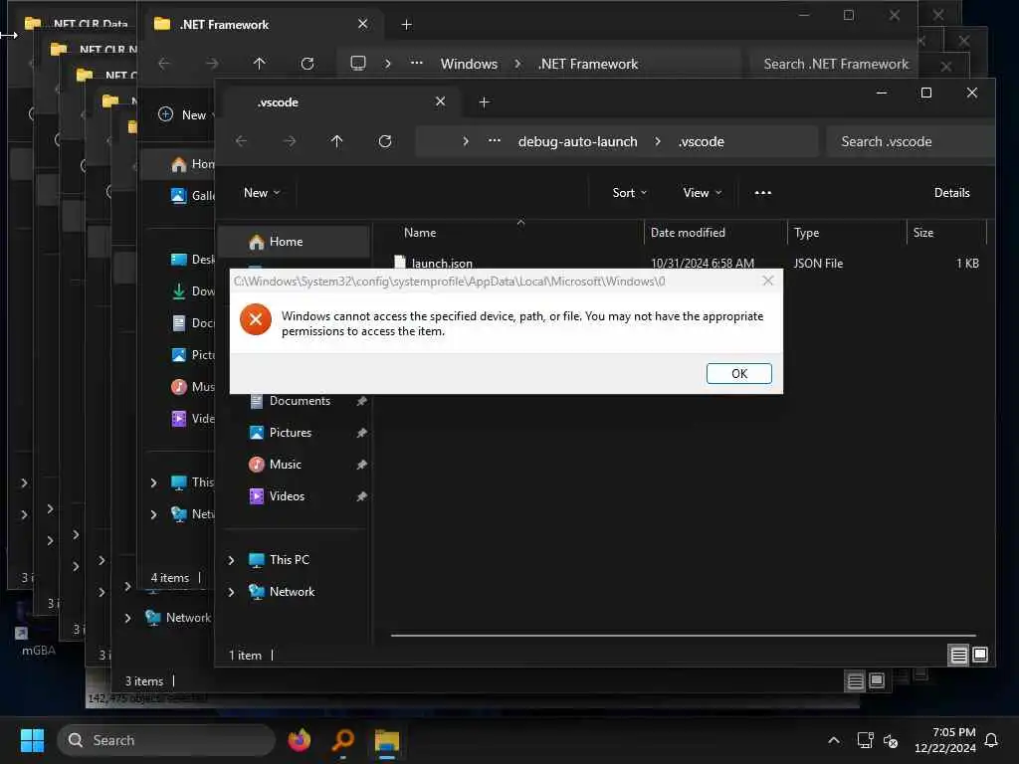Open breadcrumb ellipsis in .NET Framework window
Viewport: 1019px width, 764px height.
coord(417,64)
